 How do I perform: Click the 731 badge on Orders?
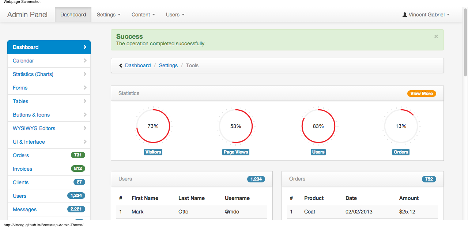tap(78, 155)
